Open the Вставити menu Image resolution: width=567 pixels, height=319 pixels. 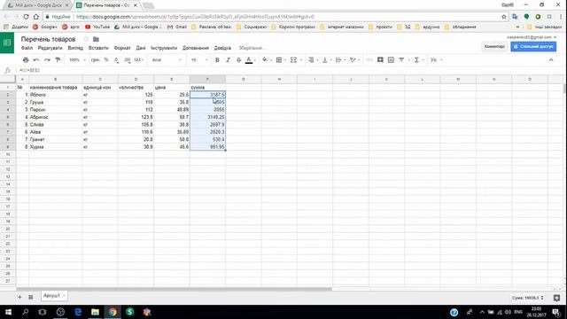[x=98, y=48]
